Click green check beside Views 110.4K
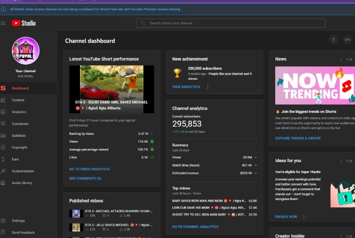Image resolution: width=355 pixels, height=238 pixels. [x=152, y=142]
